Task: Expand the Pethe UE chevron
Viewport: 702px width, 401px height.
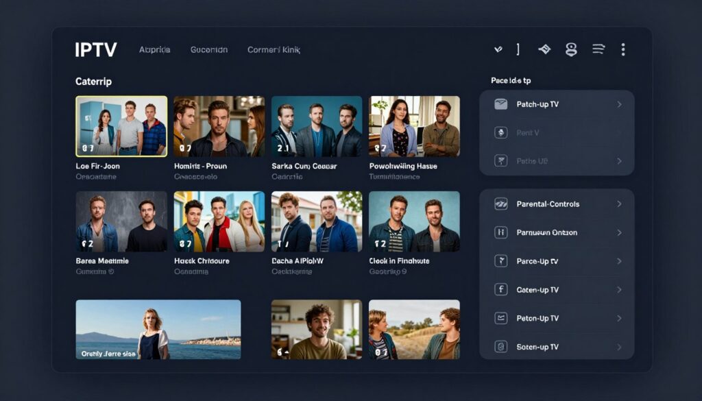Action: pyautogui.click(x=620, y=160)
